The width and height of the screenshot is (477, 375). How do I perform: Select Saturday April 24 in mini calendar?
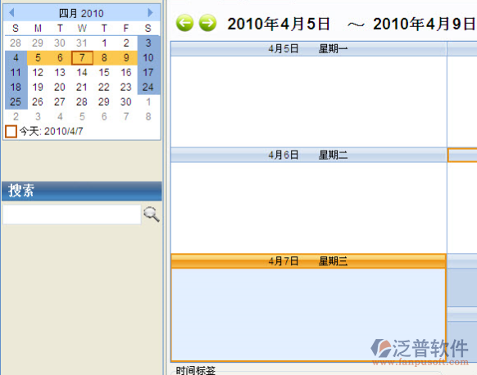pos(148,88)
